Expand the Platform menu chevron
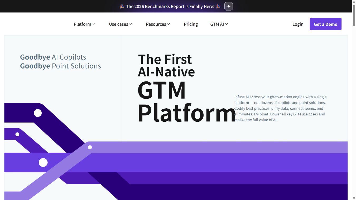The height and width of the screenshot is (200, 356). pos(94,24)
